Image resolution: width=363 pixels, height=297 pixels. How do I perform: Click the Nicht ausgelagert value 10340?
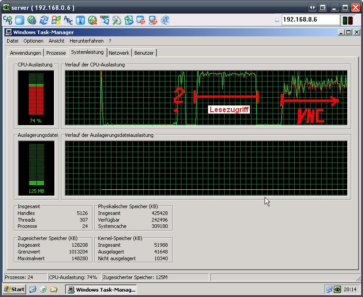point(161,258)
